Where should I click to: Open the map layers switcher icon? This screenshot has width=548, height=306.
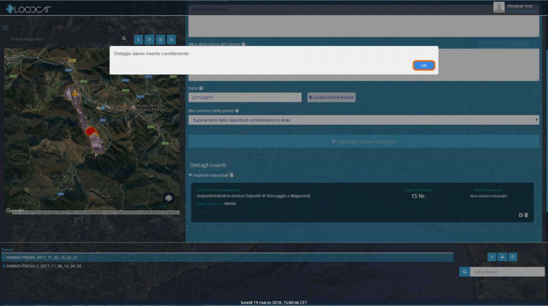pos(169,198)
